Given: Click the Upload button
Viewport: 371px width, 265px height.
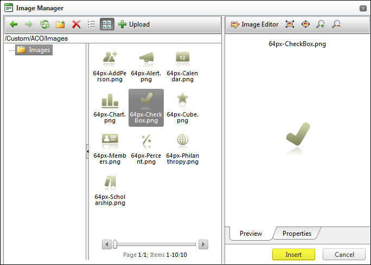Looking at the screenshot, I should point(134,24).
